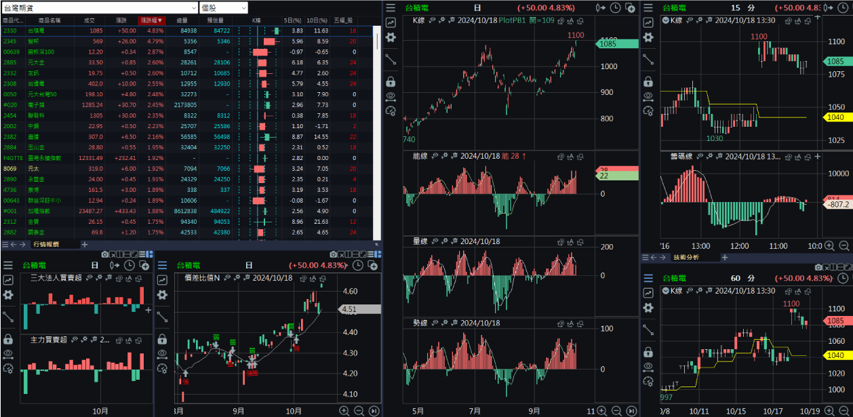Open hamburger menu of 15分 chart panel
This screenshot has width=853, height=417.
648,7
